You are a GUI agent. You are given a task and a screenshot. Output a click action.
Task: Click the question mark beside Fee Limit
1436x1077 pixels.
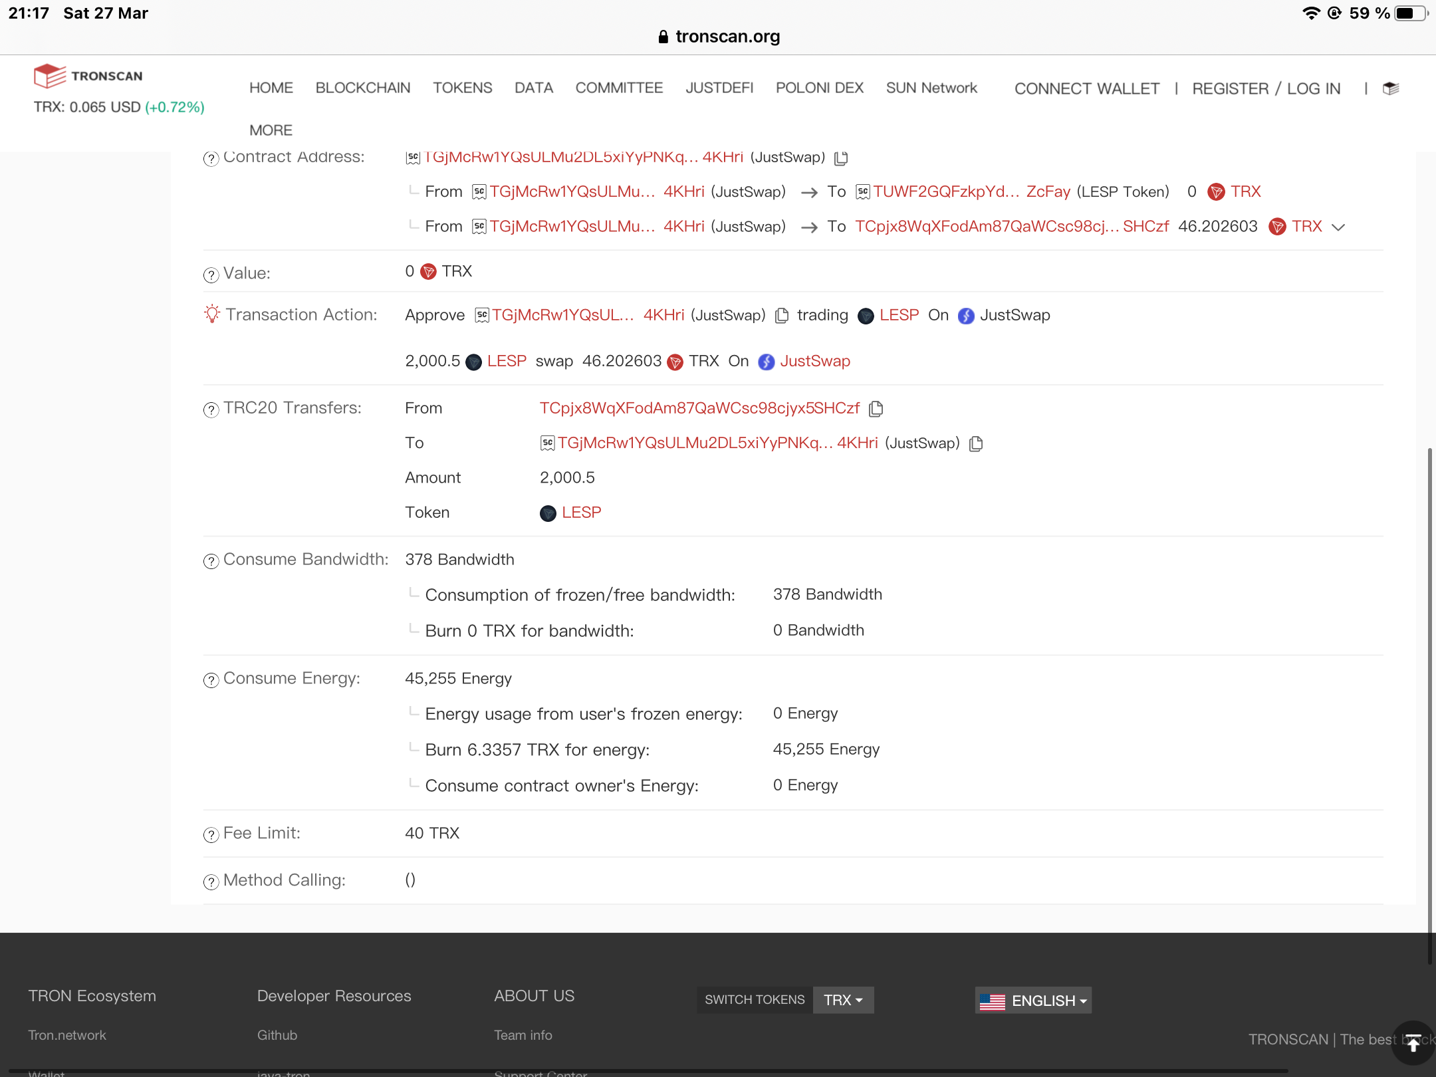pos(211,834)
